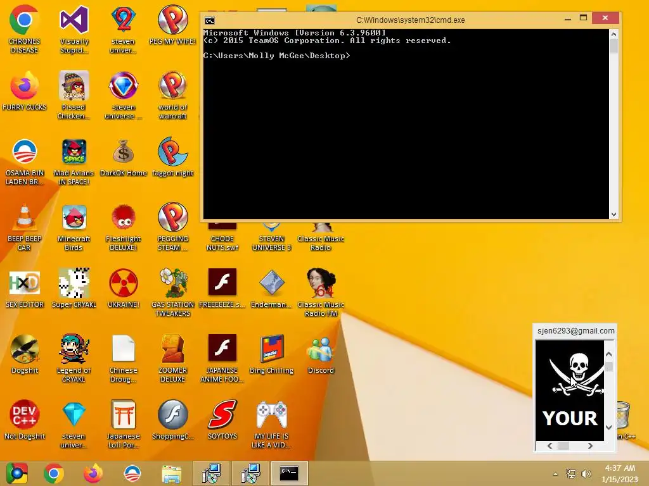Close the cmd.exe window

pyautogui.click(x=605, y=18)
